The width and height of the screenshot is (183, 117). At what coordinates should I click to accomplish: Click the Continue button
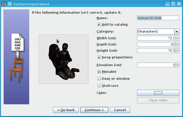[94, 110]
